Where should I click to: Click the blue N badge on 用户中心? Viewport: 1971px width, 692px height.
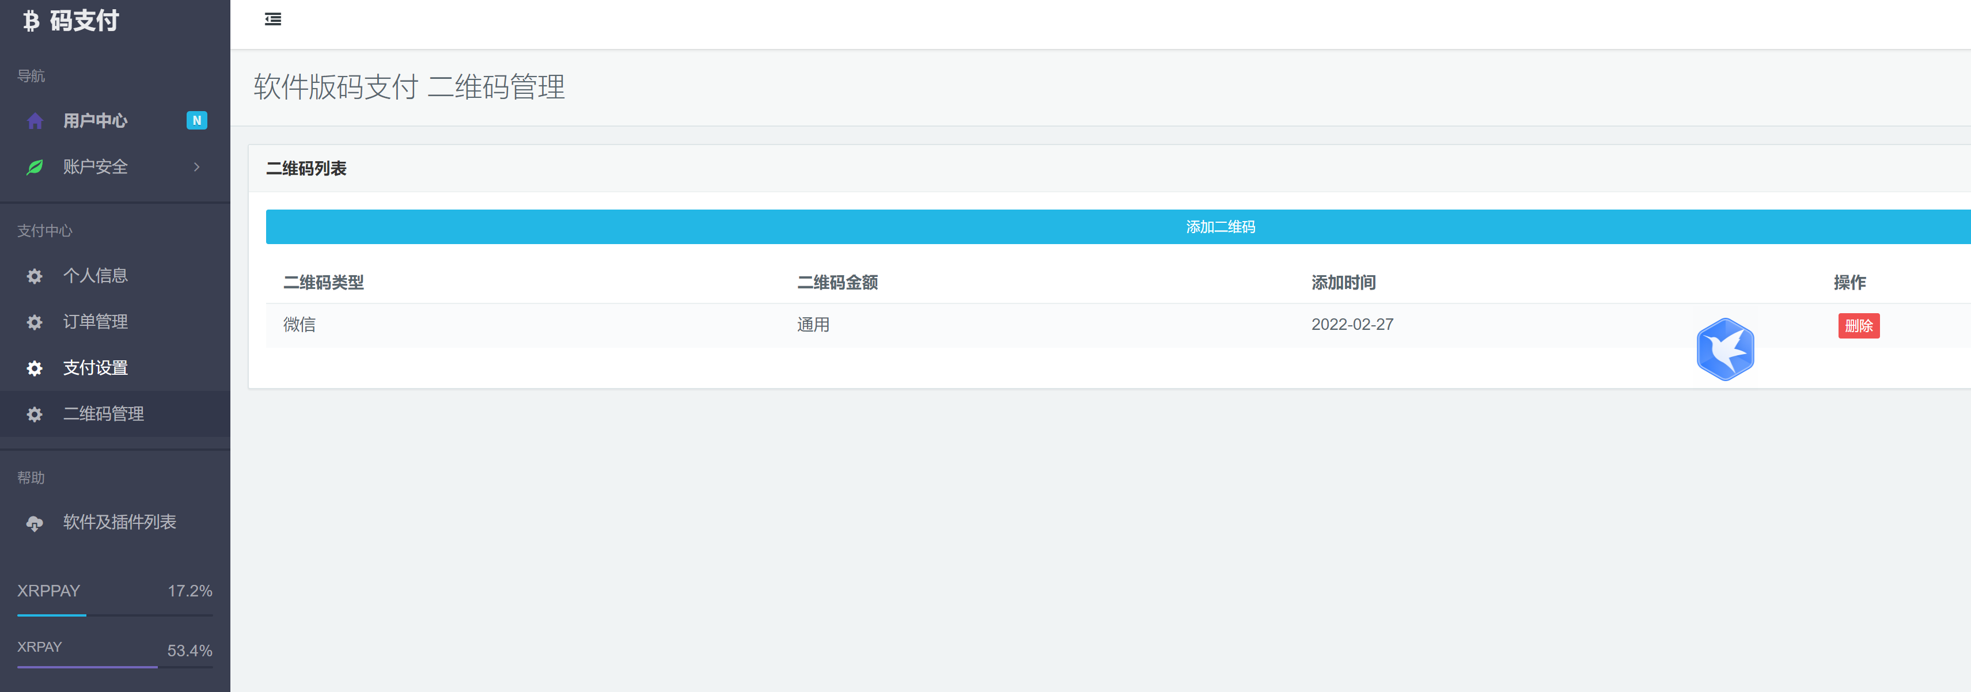pos(196,121)
